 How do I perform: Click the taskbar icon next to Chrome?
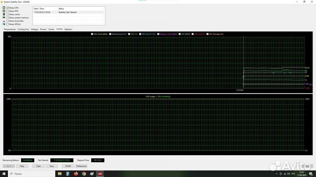92,174
